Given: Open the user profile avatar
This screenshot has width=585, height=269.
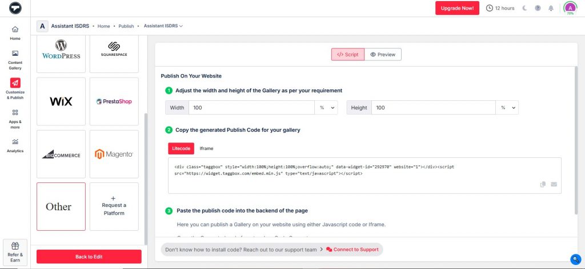Looking at the screenshot, I should point(570,8).
